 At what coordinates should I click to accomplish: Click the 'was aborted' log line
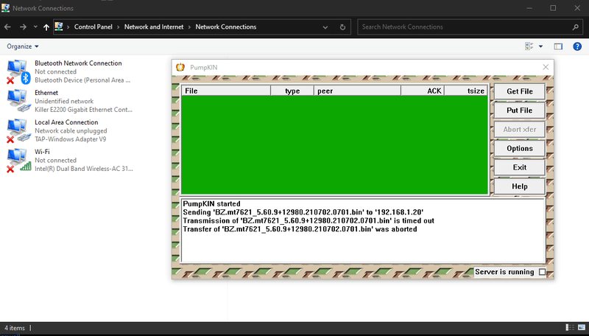click(x=300, y=229)
